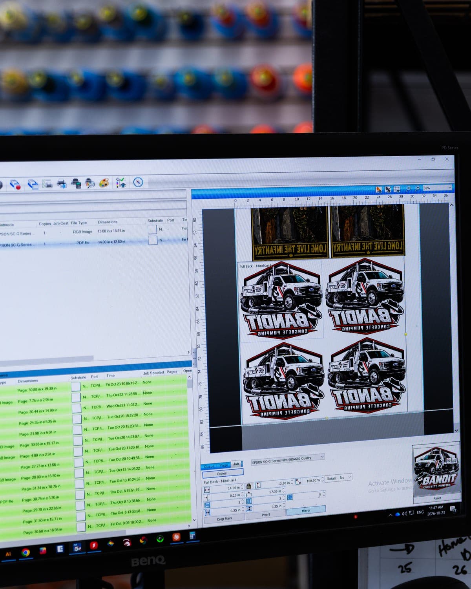
Task: Click the Job Spooled column header
Action: click(x=153, y=373)
